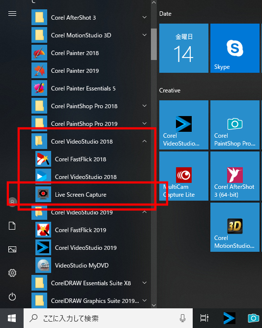Open the Corel MotionStudio 3D tile

[235, 227]
